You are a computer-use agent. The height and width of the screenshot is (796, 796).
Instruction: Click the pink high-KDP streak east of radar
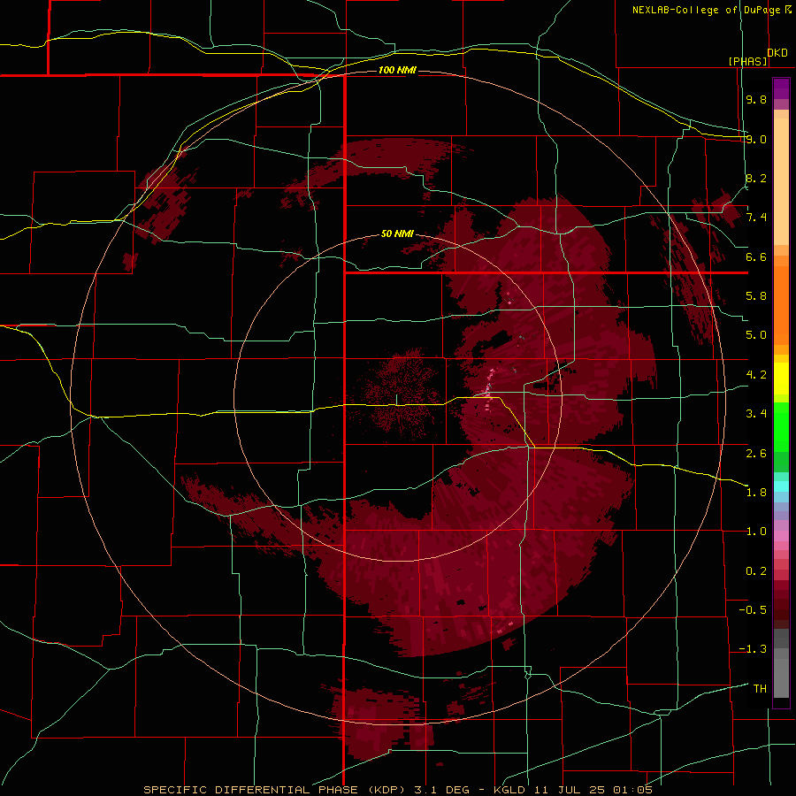[489, 388]
